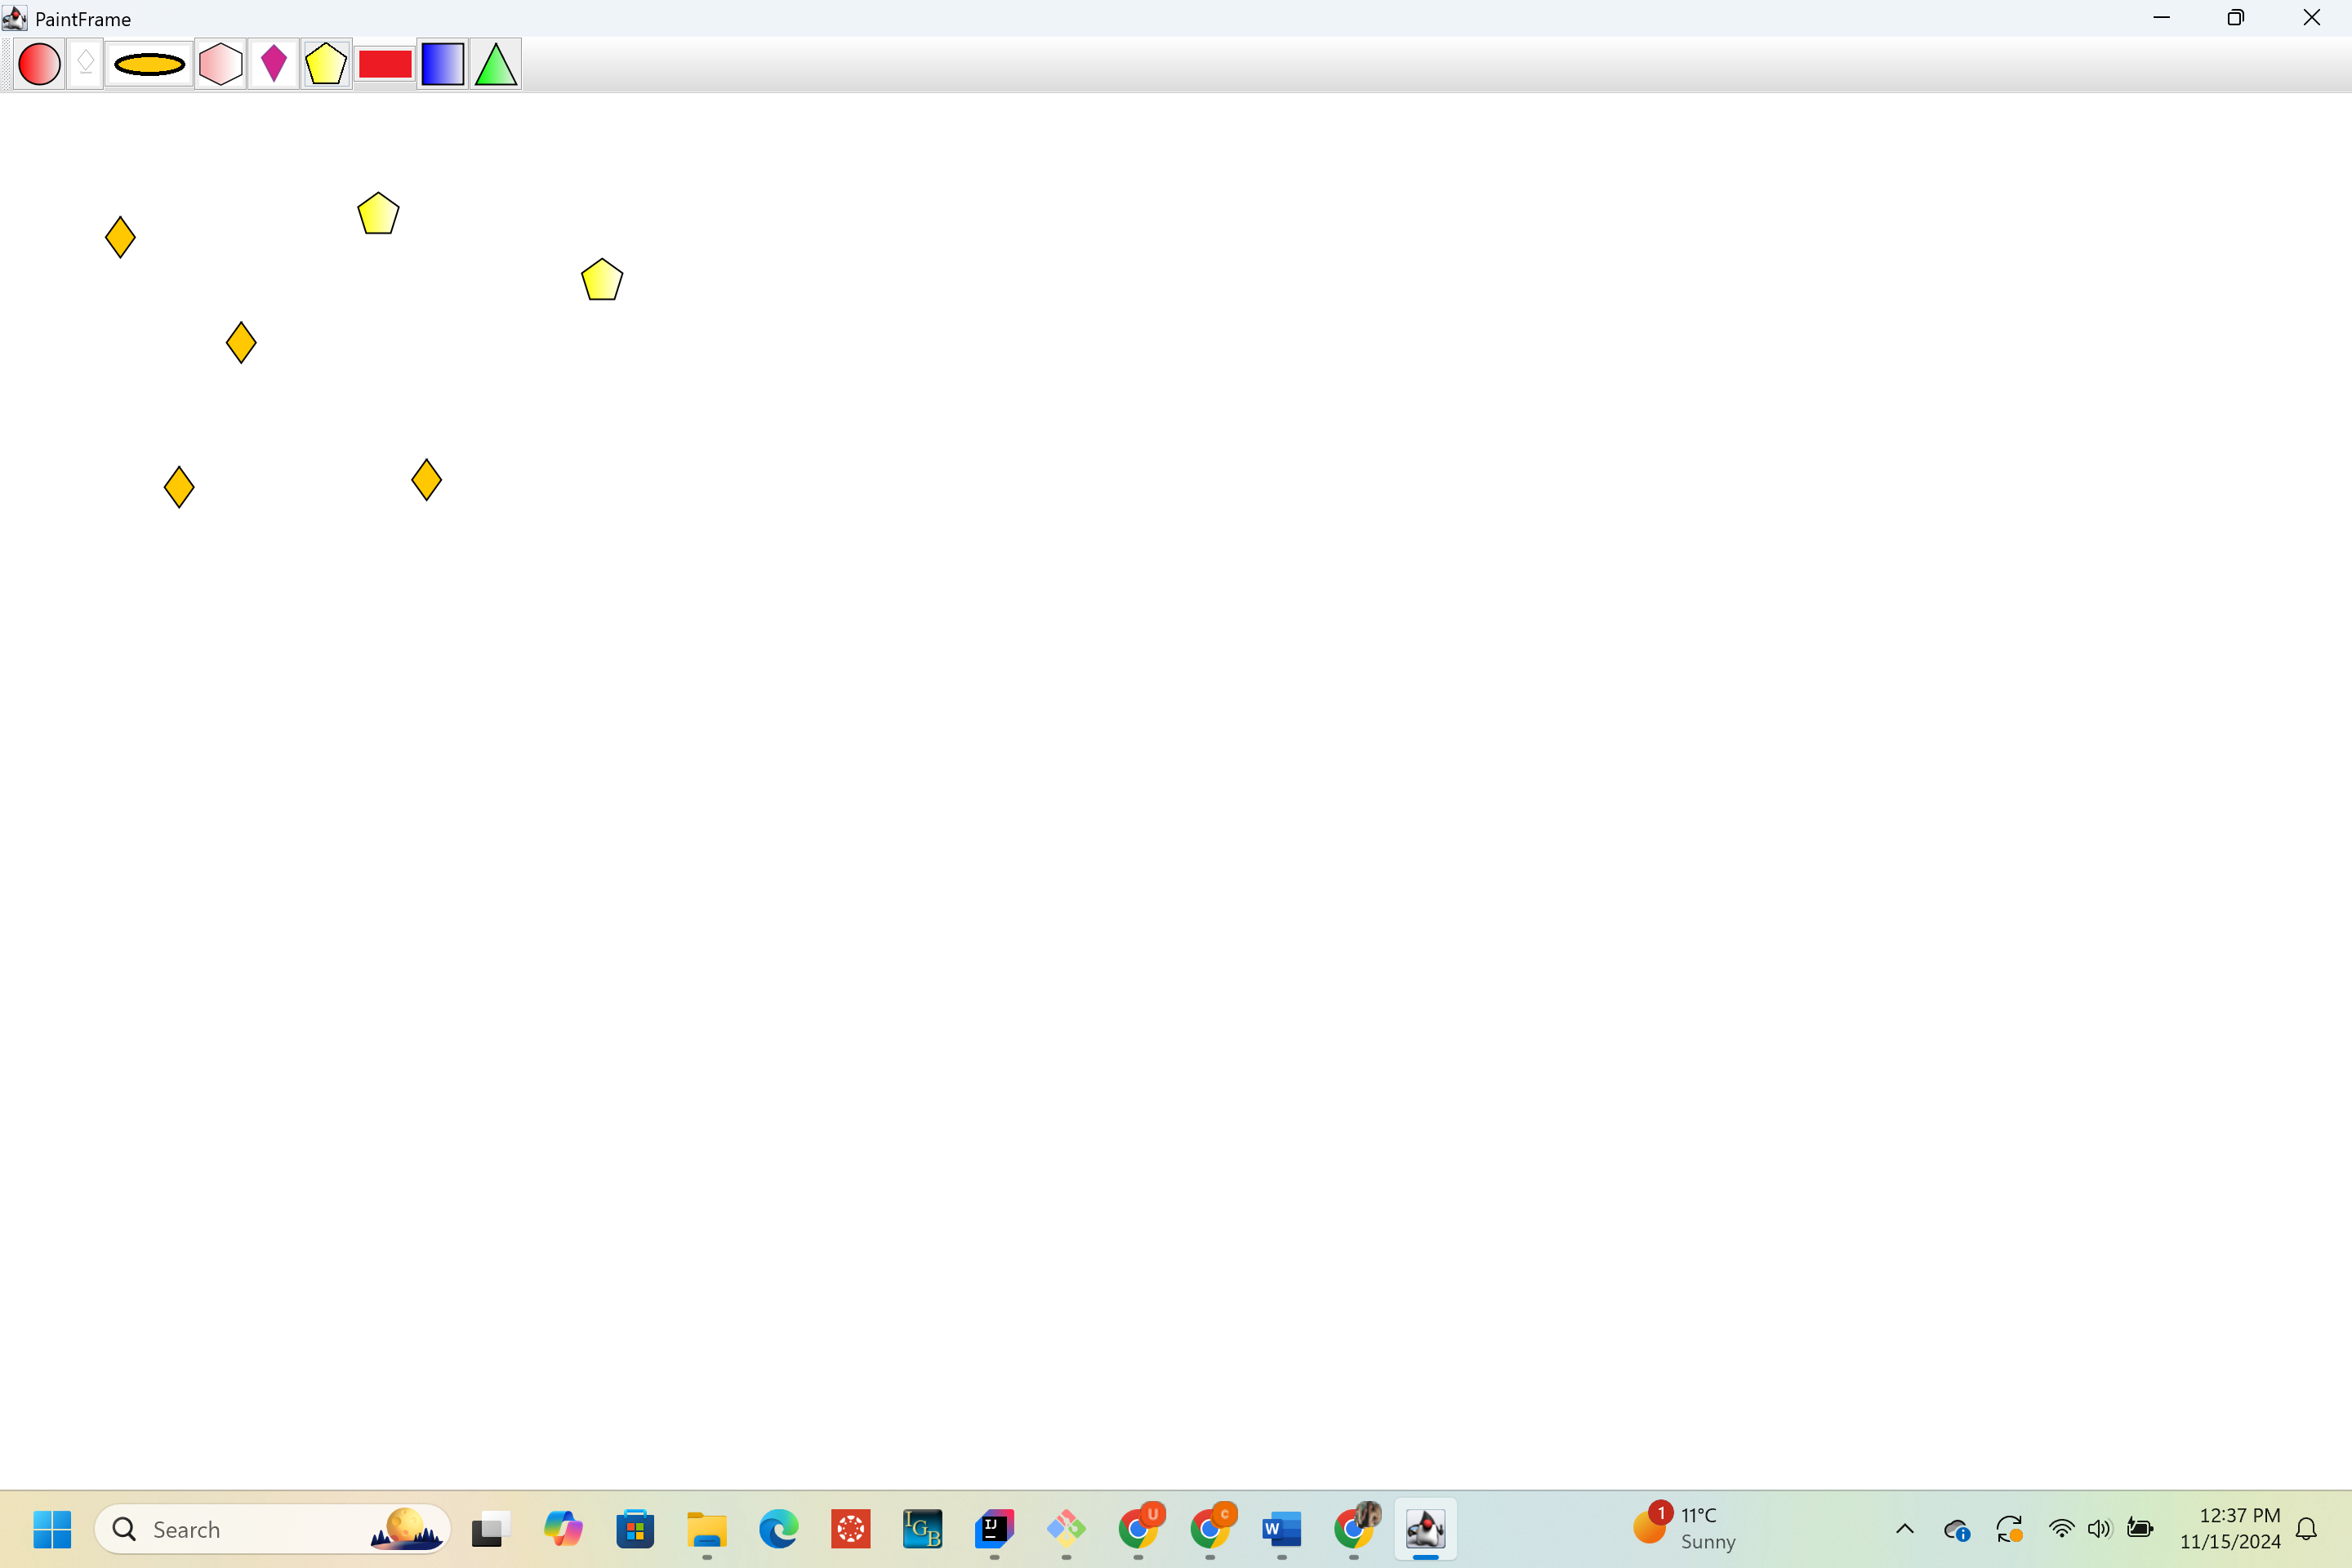This screenshot has height=1568, width=2352.
Task: Show hidden system tray icons chevron
Action: 1904,1529
